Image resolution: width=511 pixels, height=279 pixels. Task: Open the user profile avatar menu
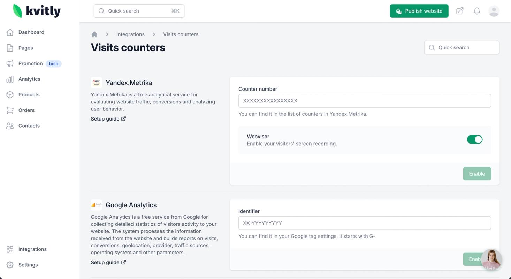[x=494, y=11]
